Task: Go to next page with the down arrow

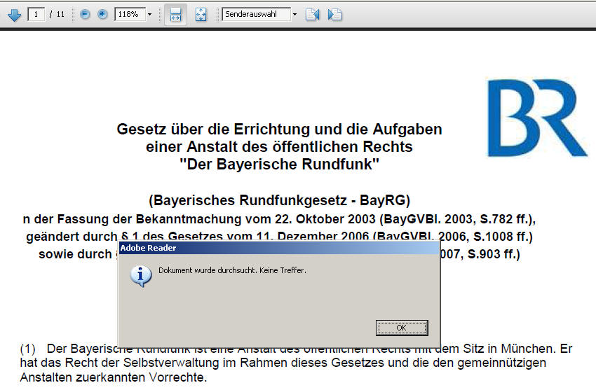Action: [15, 15]
